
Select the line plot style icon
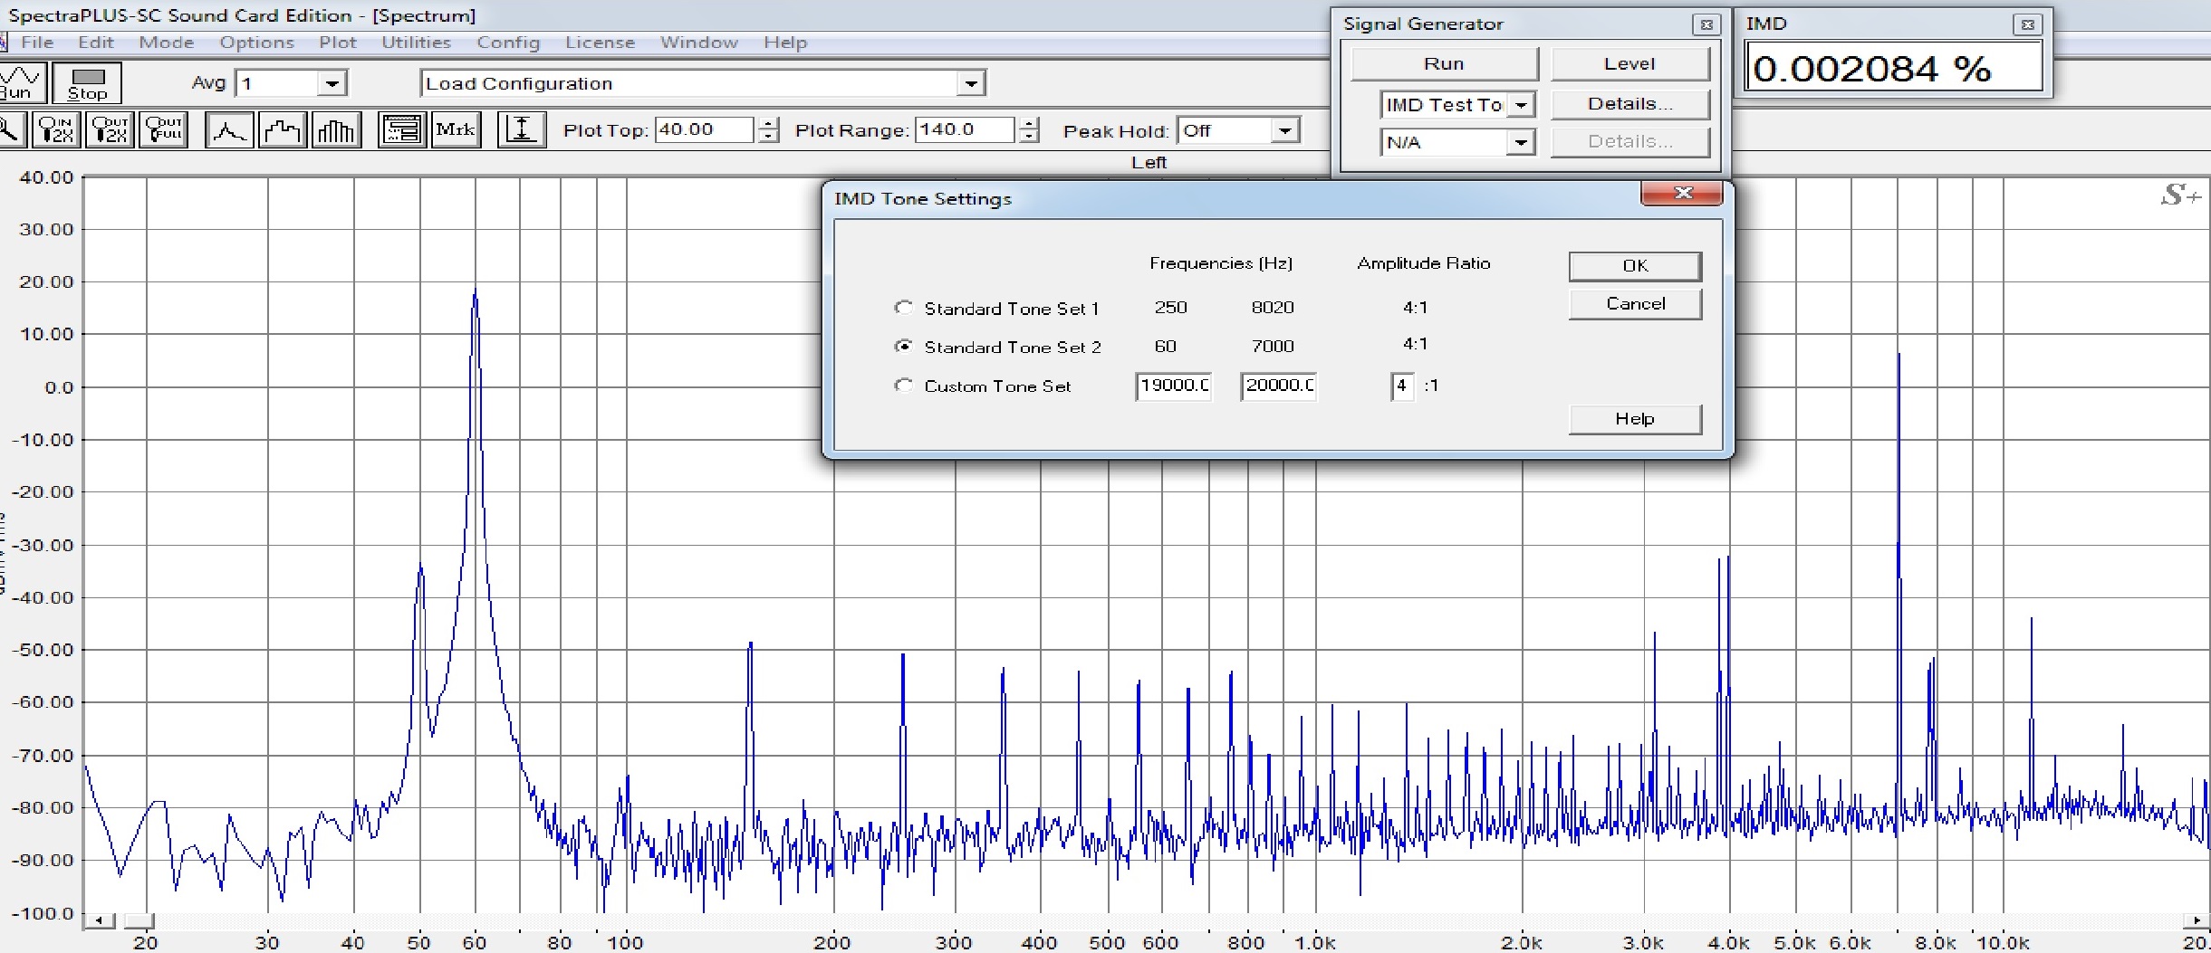click(x=229, y=130)
